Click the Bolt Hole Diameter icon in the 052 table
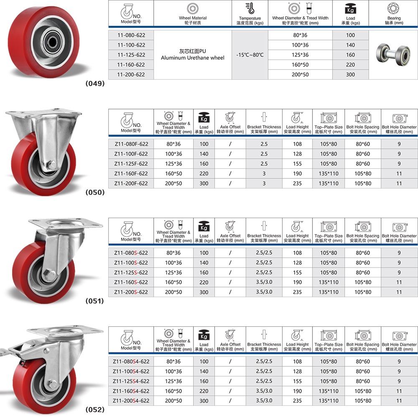 [x=399, y=335]
